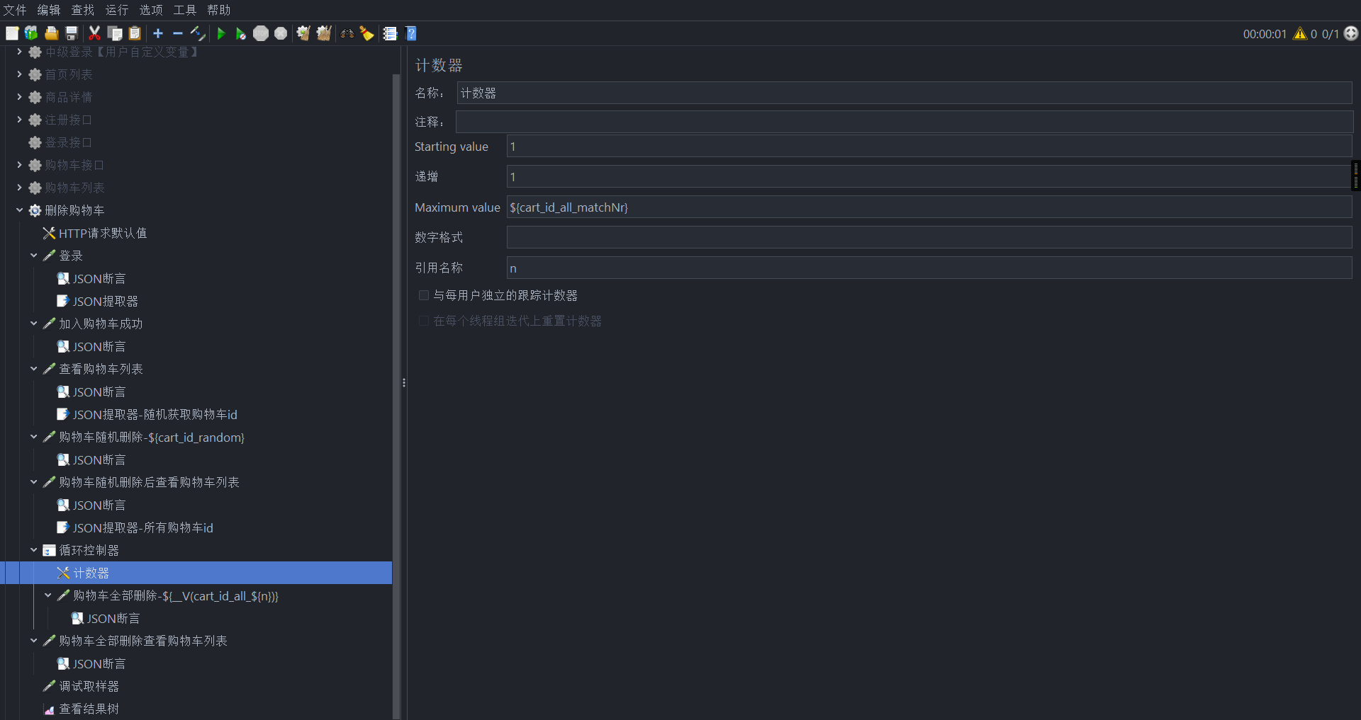Cut with the scissors icon
Viewport: 1361px width, 720px height.
[x=94, y=33]
